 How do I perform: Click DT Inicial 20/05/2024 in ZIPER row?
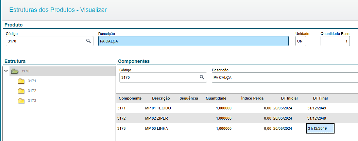click(283, 119)
